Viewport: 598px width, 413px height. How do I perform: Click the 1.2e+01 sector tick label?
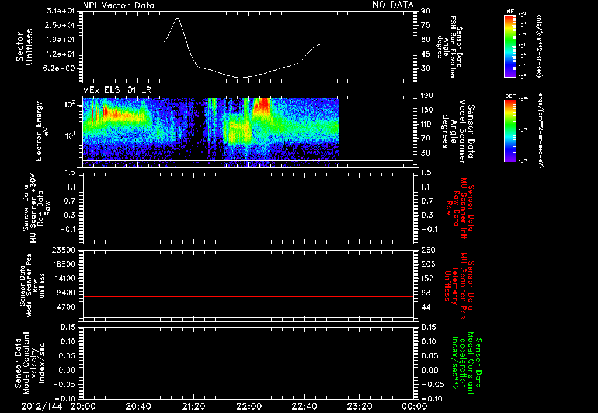(x=61, y=54)
